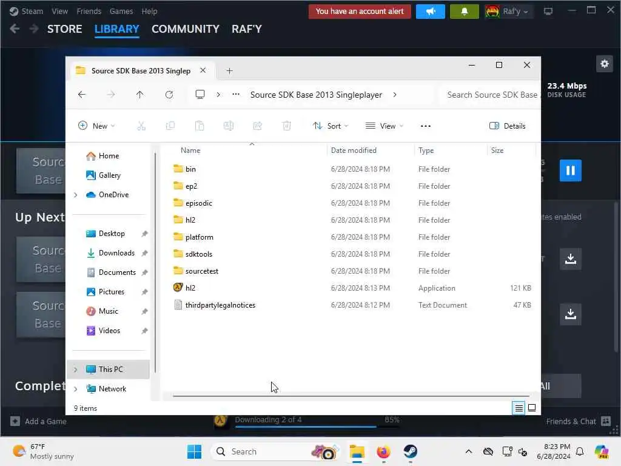The image size is (621, 466).
Task: Switch to details list view layout
Action: [x=519, y=408]
